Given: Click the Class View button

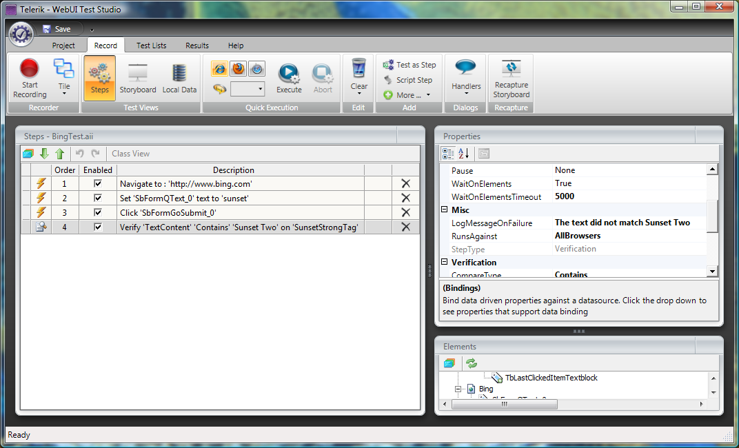Looking at the screenshot, I should pos(130,154).
